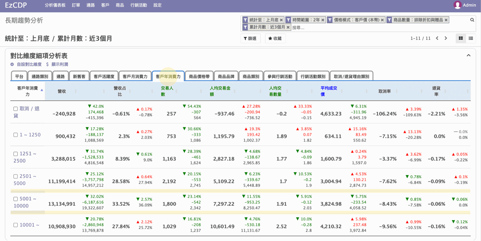Image resolution: width=481 pixels, height=241 pixels.
Task: Switch to the 通路 tab
Action: (61, 76)
